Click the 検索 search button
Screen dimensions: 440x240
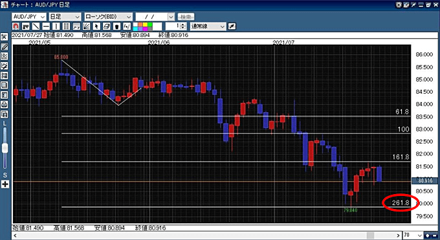[x=186, y=17]
